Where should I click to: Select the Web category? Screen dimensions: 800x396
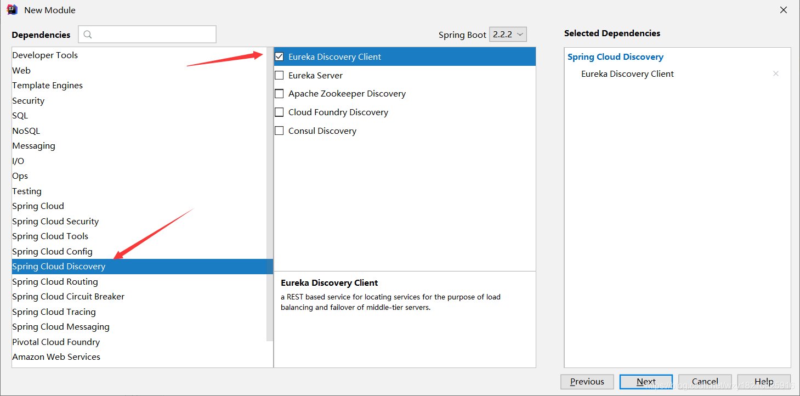[x=139, y=70]
